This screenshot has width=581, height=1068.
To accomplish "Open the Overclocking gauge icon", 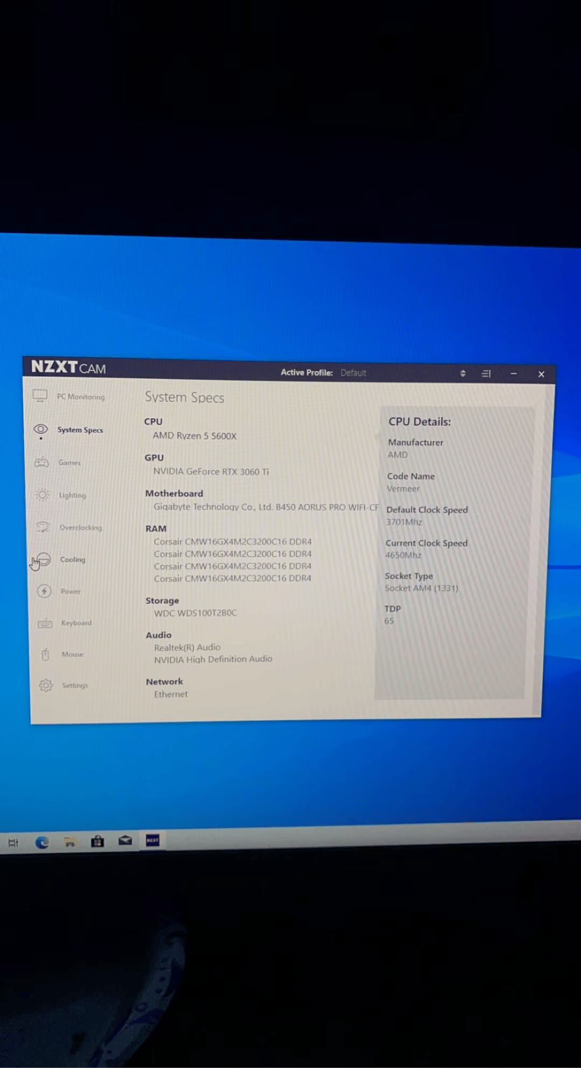I will point(43,527).
